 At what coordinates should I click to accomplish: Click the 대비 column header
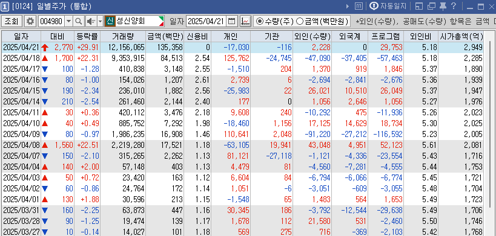coord(58,37)
